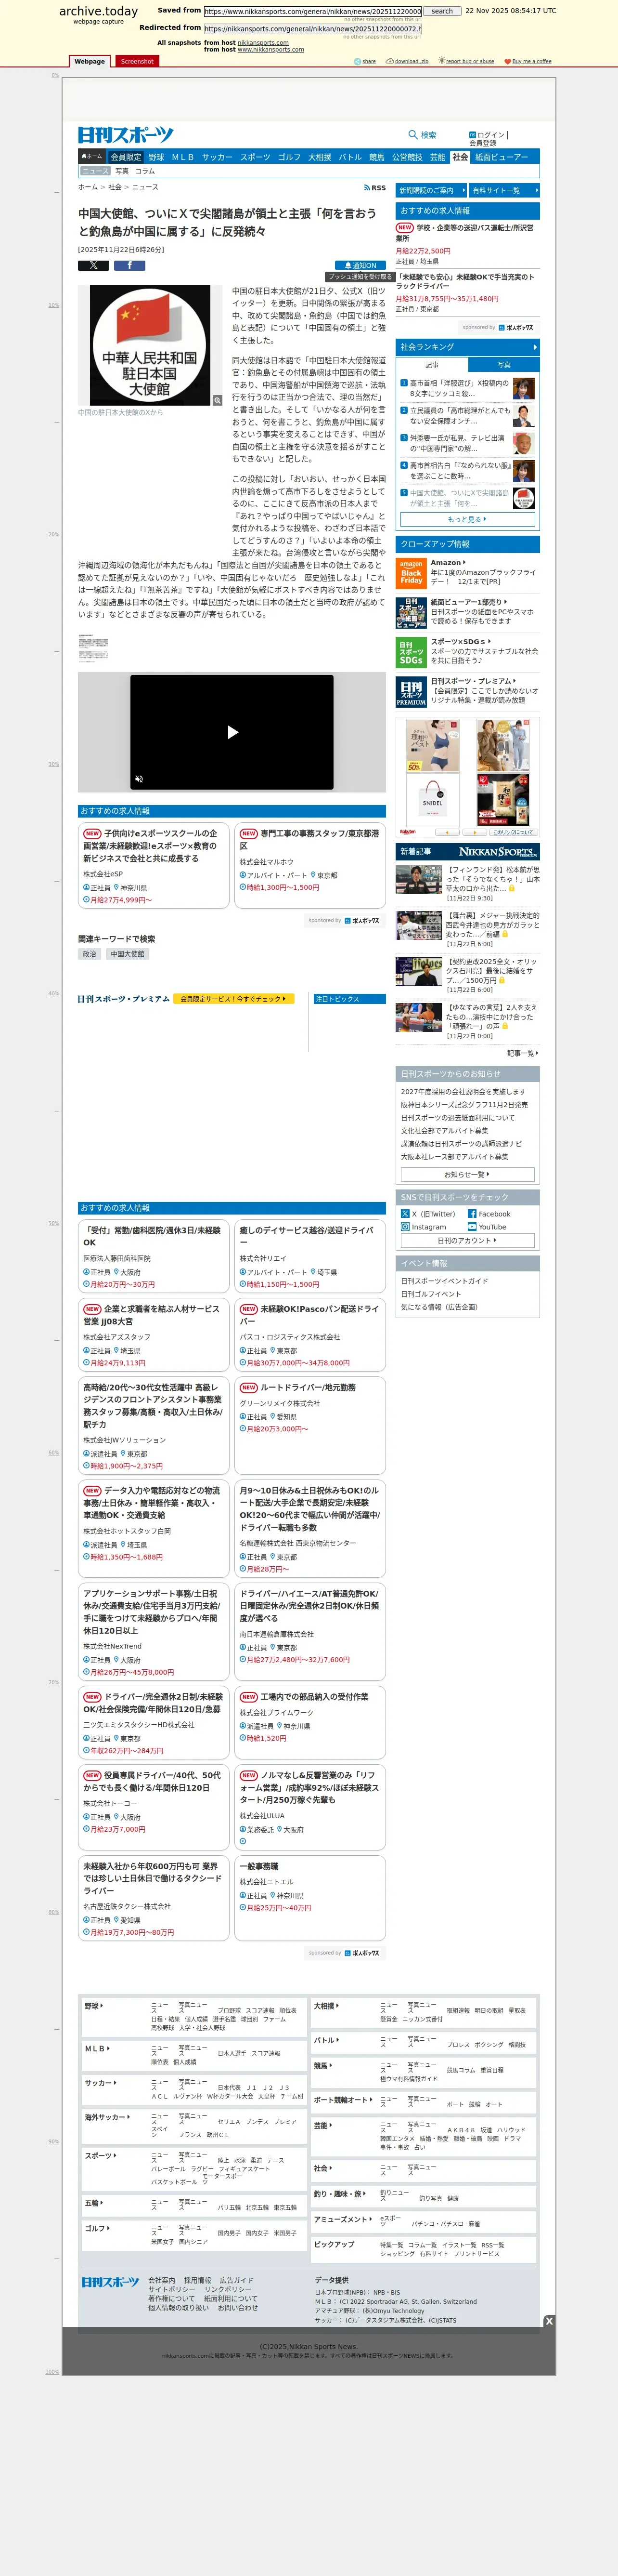Image resolution: width=618 pixels, height=2576 pixels.
Task: Open the Instagram social link
Action: click(x=424, y=1227)
